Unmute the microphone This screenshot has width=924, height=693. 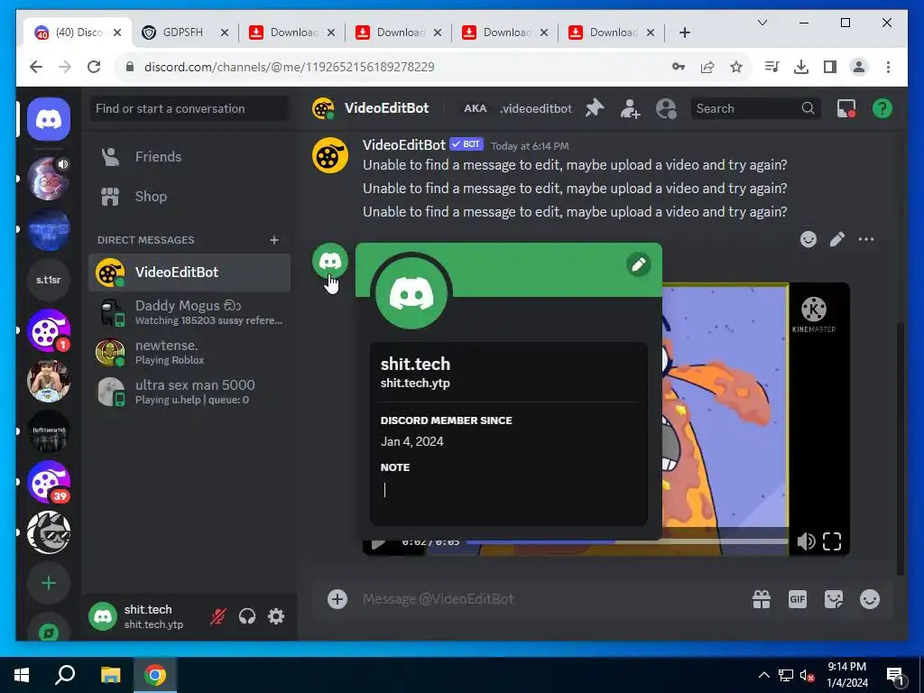[218, 616]
